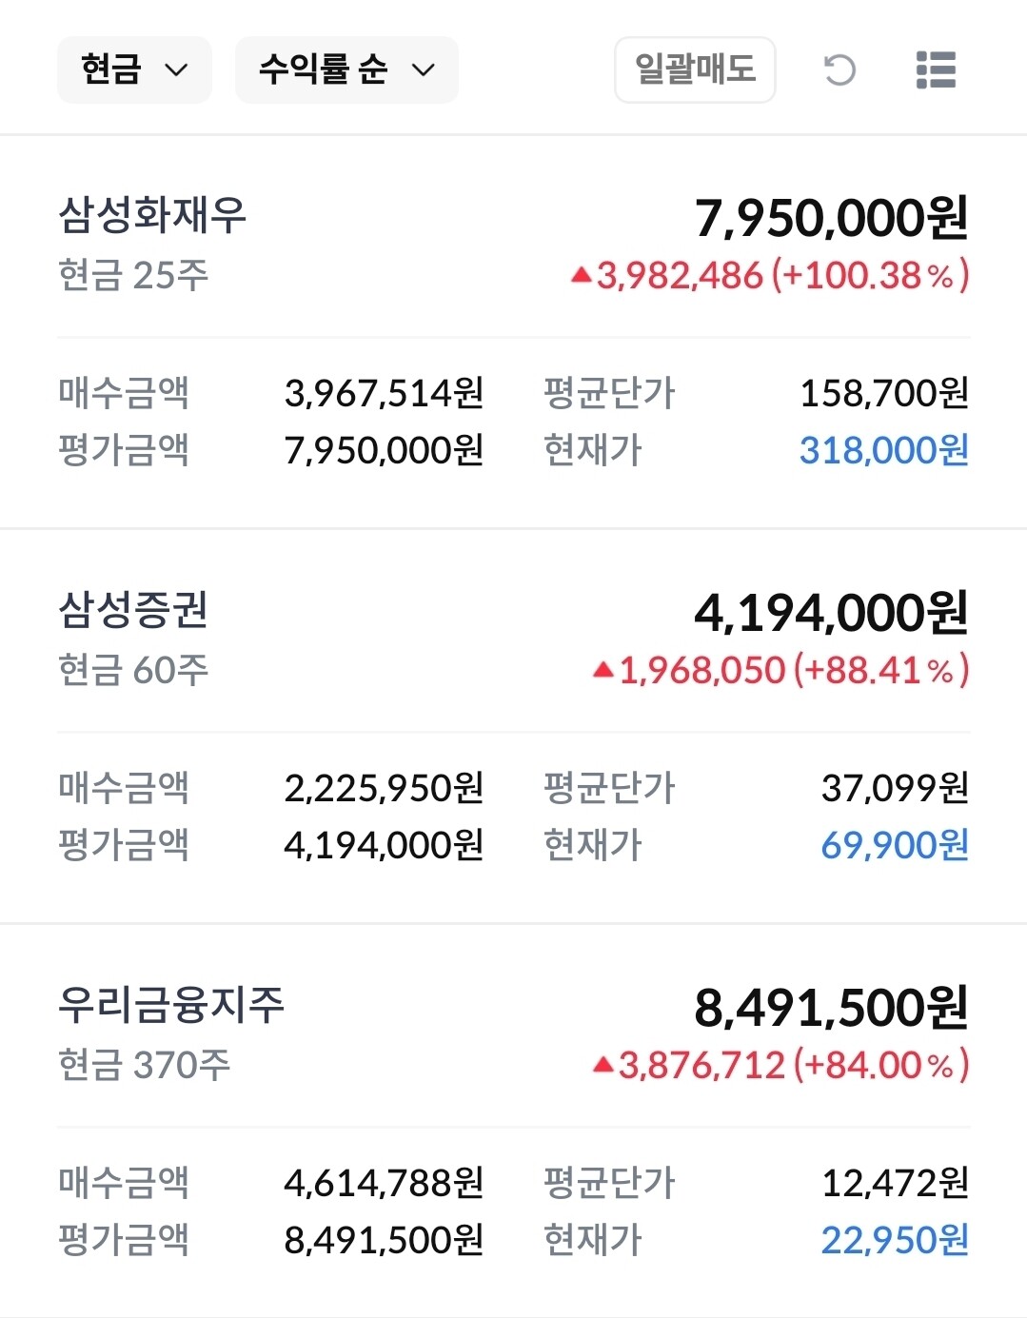Click 삼성화재우 average price 158,700원
The width and height of the screenshot is (1027, 1318).
(x=883, y=393)
